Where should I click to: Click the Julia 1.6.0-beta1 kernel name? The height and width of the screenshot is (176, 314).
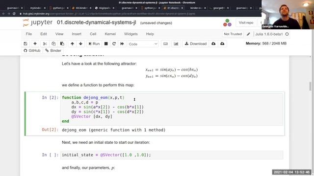point(269,34)
